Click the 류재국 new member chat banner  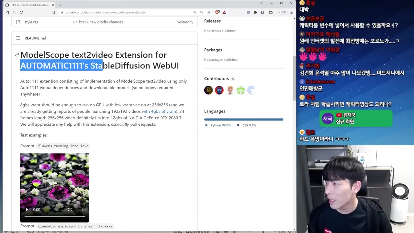[x=356, y=118]
